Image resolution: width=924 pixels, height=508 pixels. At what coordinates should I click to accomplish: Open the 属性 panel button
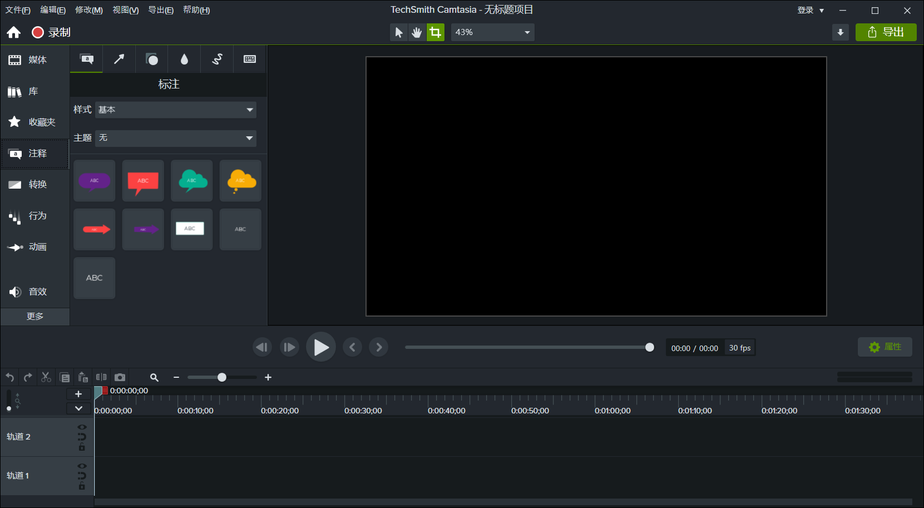[x=885, y=347]
